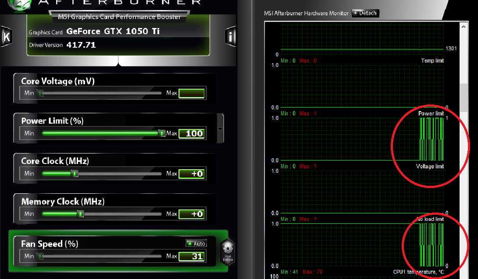Click the driver version 417.71 text
Viewport: 478px width, 279px height.
click(x=81, y=45)
